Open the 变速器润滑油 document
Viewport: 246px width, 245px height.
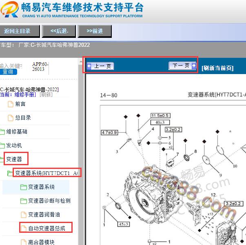pos(44,214)
